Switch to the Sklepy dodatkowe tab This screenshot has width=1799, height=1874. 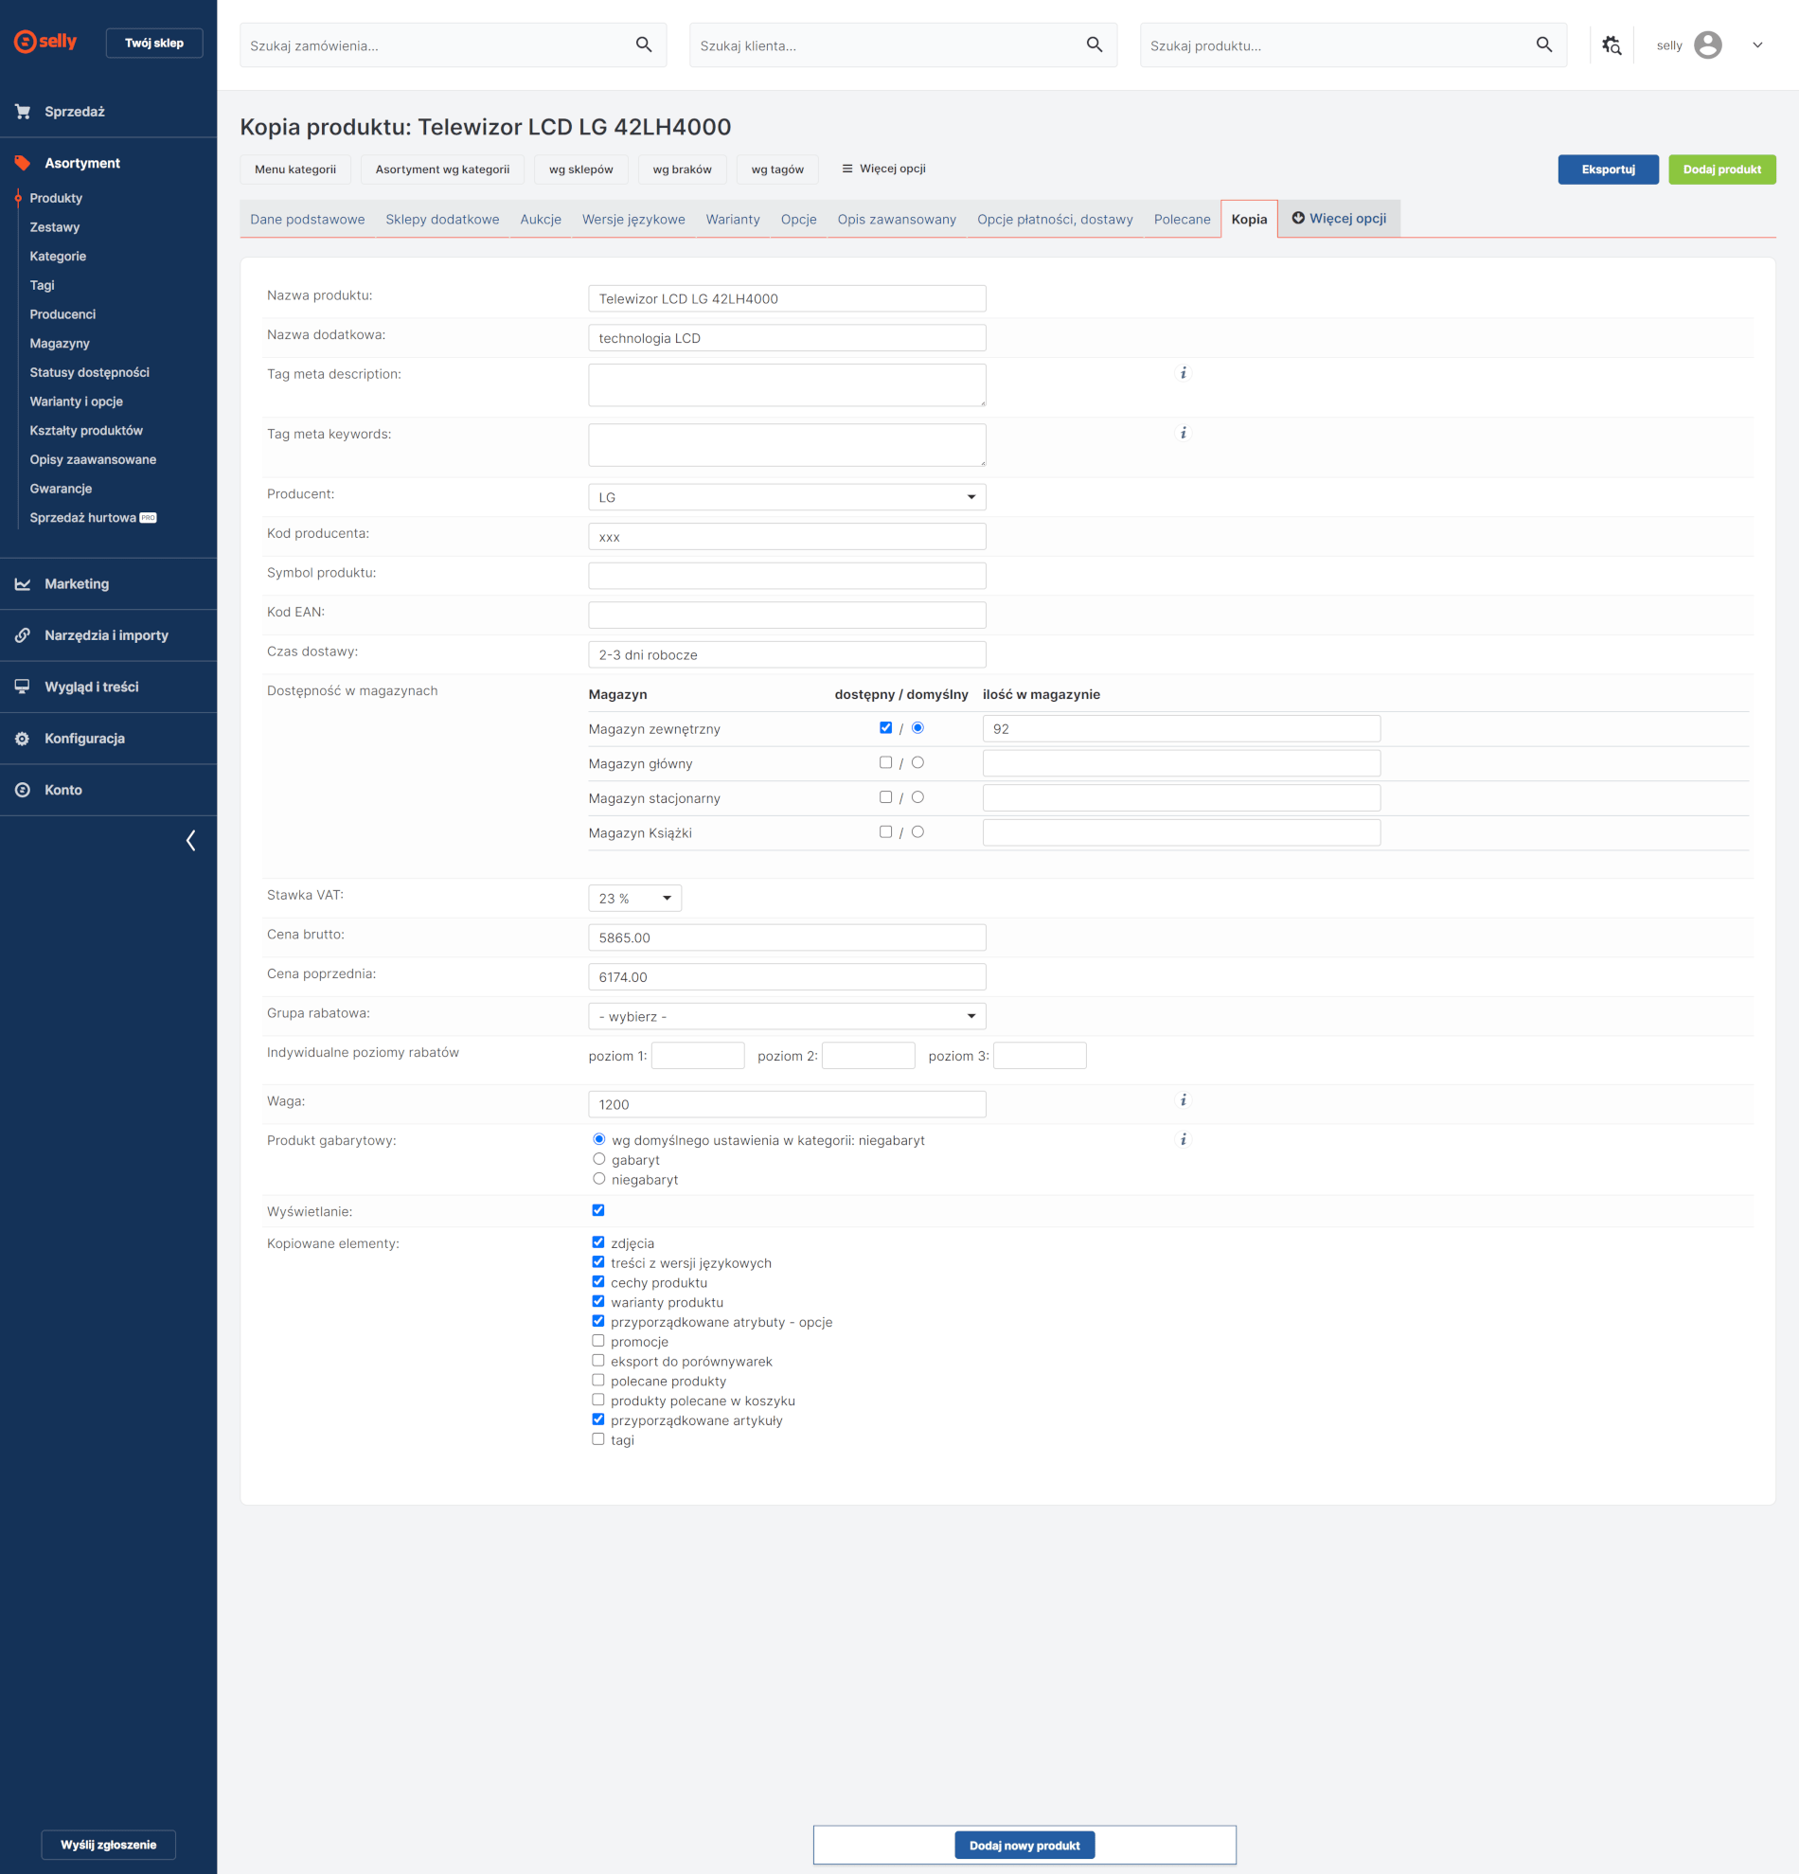(x=442, y=219)
